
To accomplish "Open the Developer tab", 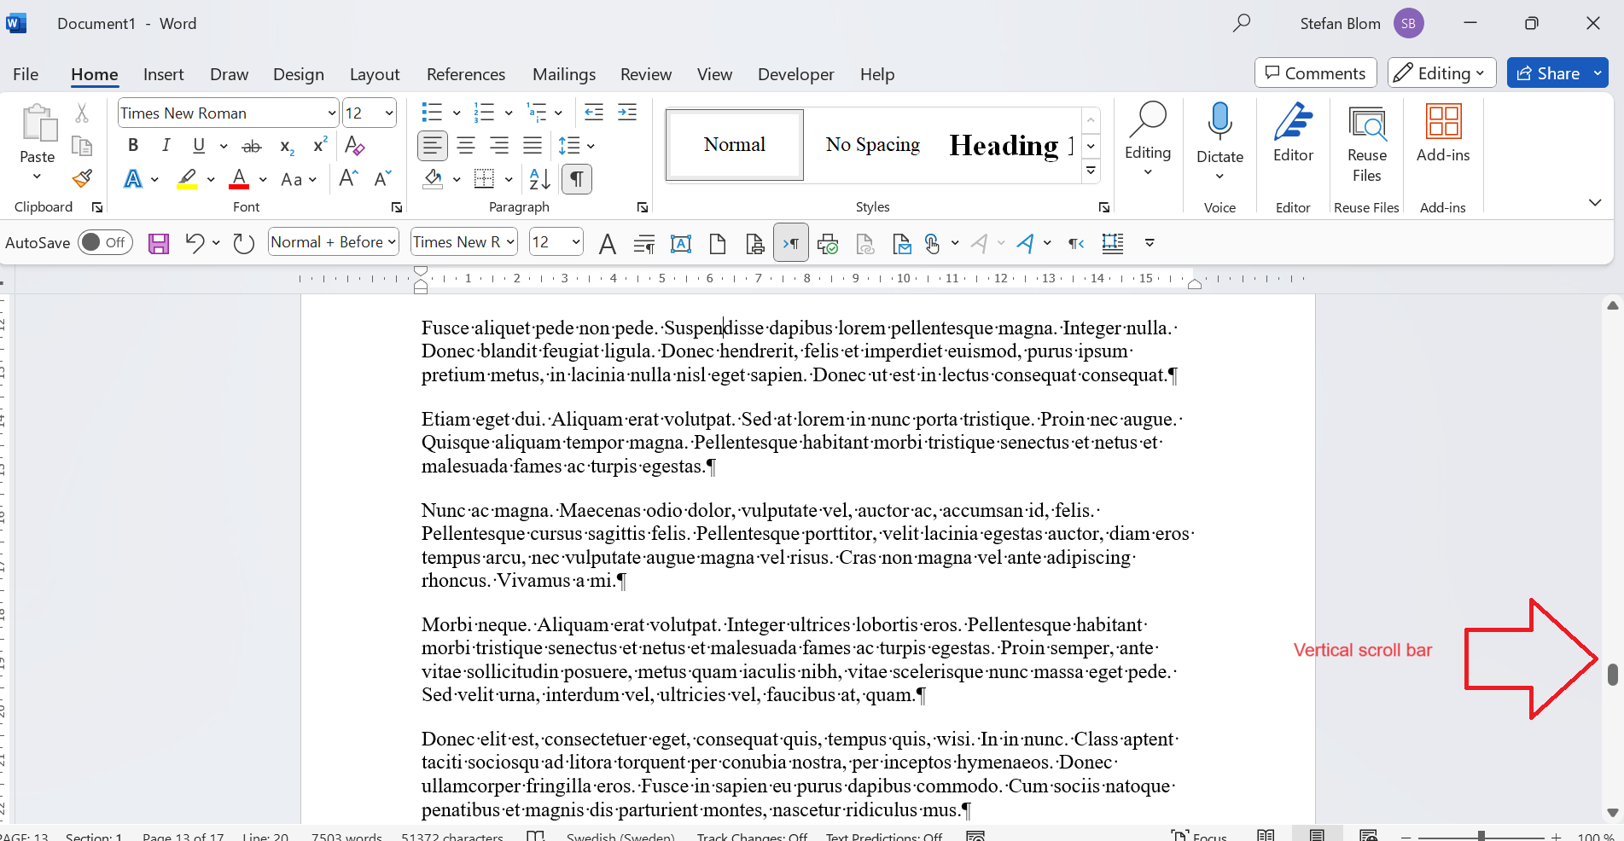I will click(x=795, y=75).
